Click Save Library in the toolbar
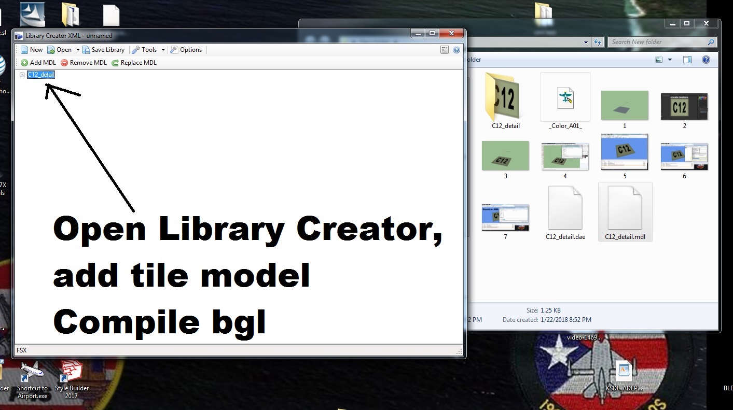Viewport: 733px width, 410px height. 103,50
